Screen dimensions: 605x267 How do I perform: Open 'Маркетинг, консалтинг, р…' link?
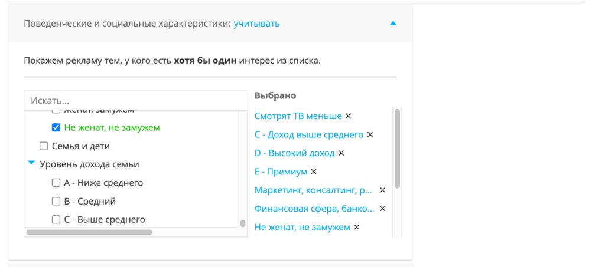click(313, 190)
